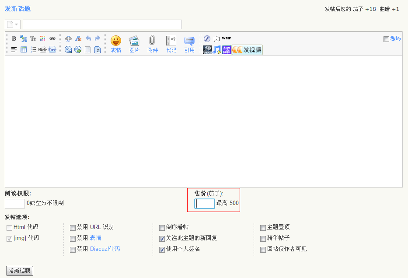Viewport: 408px width, 278px height.
Task: Insert code block via 代码
Action: point(171,45)
